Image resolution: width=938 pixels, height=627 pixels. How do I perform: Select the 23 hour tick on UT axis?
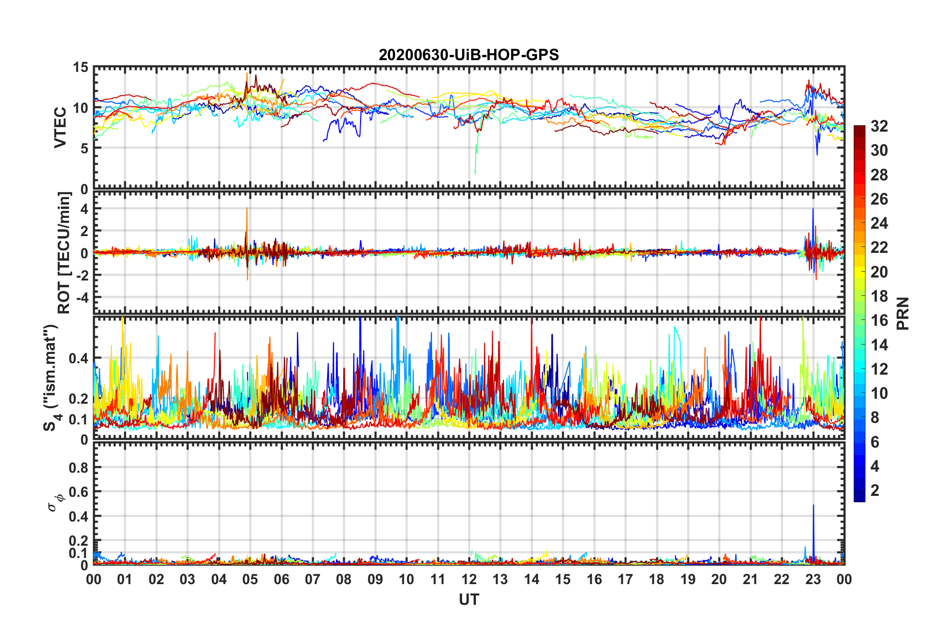click(x=813, y=579)
